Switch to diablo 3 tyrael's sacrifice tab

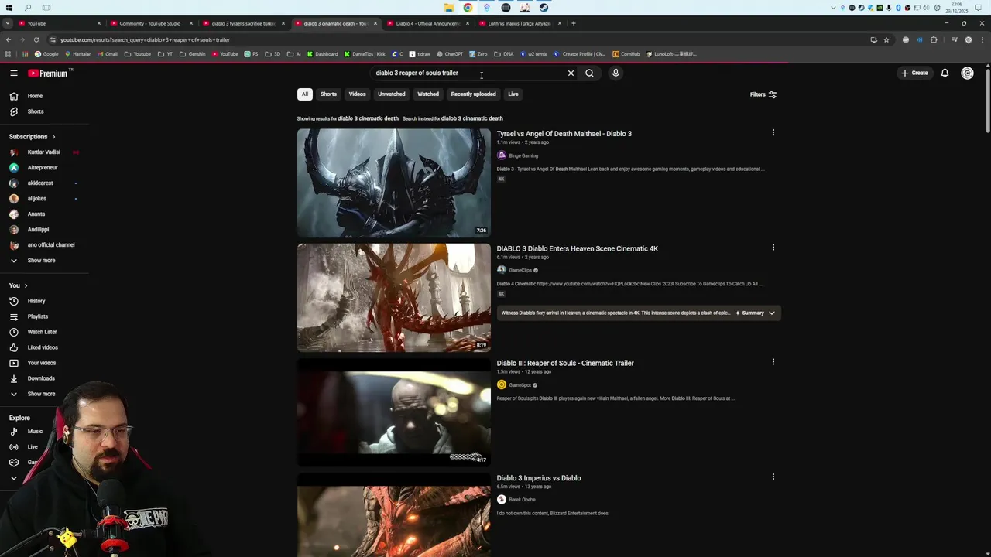point(243,23)
